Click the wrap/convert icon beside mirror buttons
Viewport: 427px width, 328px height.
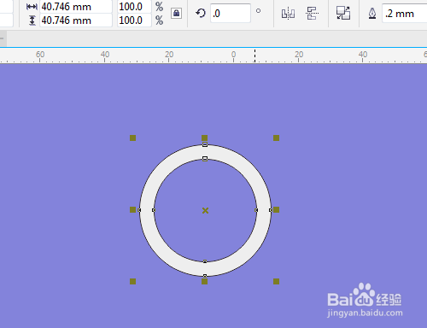pos(343,13)
